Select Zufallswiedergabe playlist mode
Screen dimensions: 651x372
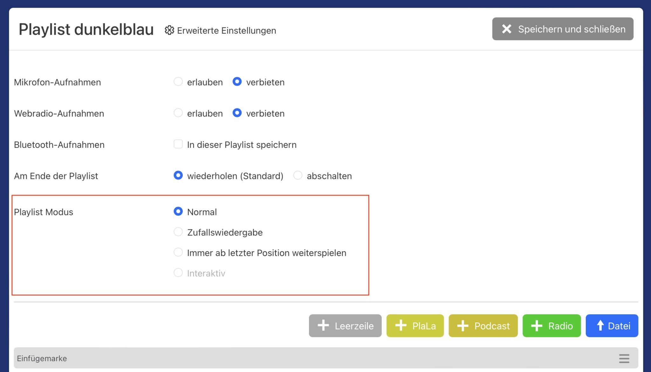coord(178,232)
